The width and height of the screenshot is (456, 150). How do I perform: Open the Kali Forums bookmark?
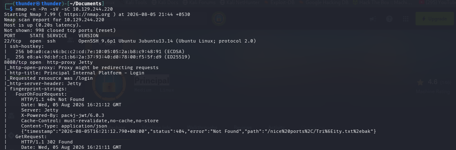199,2
